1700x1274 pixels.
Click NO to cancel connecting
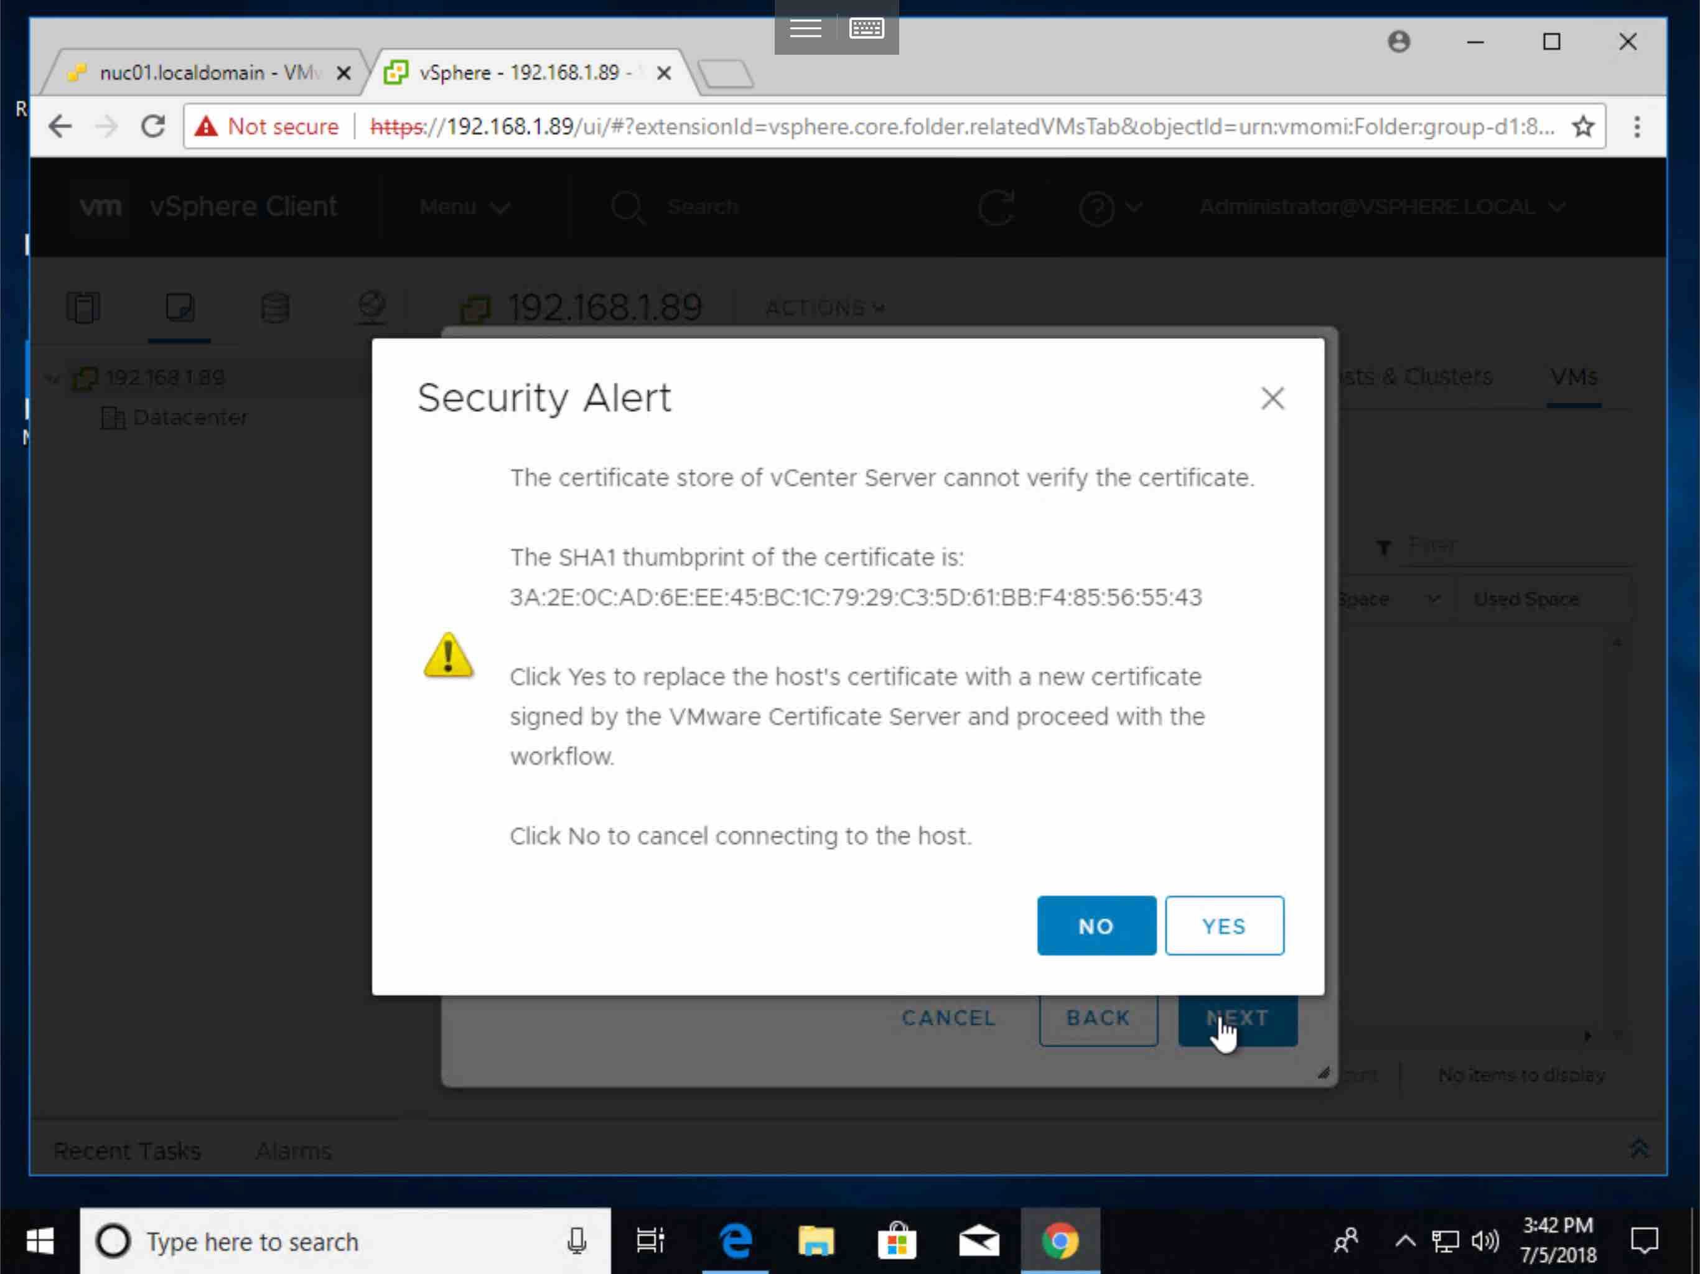point(1096,925)
